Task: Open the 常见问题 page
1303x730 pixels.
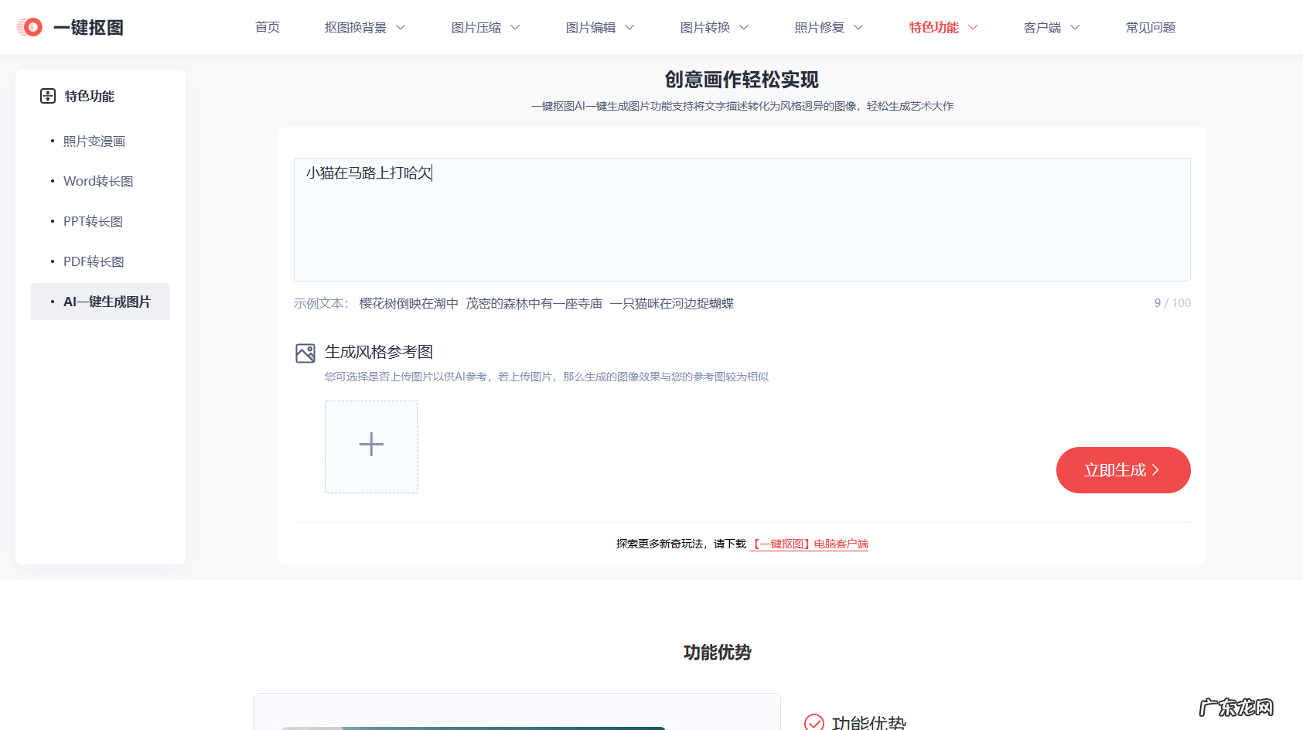Action: [x=1151, y=27]
